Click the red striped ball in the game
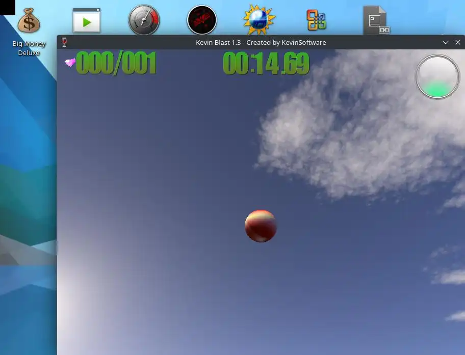The height and width of the screenshot is (355, 465). pyautogui.click(x=261, y=226)
